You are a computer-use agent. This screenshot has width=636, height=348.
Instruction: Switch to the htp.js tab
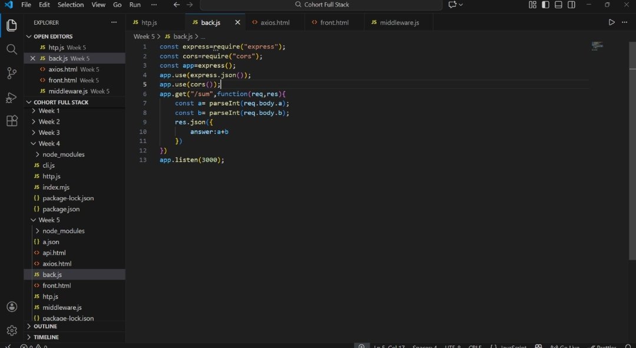pos(155,22)
